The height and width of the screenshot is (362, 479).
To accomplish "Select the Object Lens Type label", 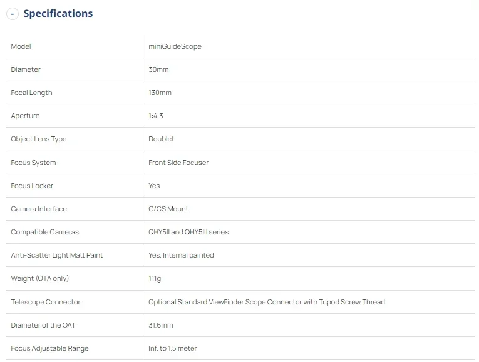I will click(x=38, y=139).
